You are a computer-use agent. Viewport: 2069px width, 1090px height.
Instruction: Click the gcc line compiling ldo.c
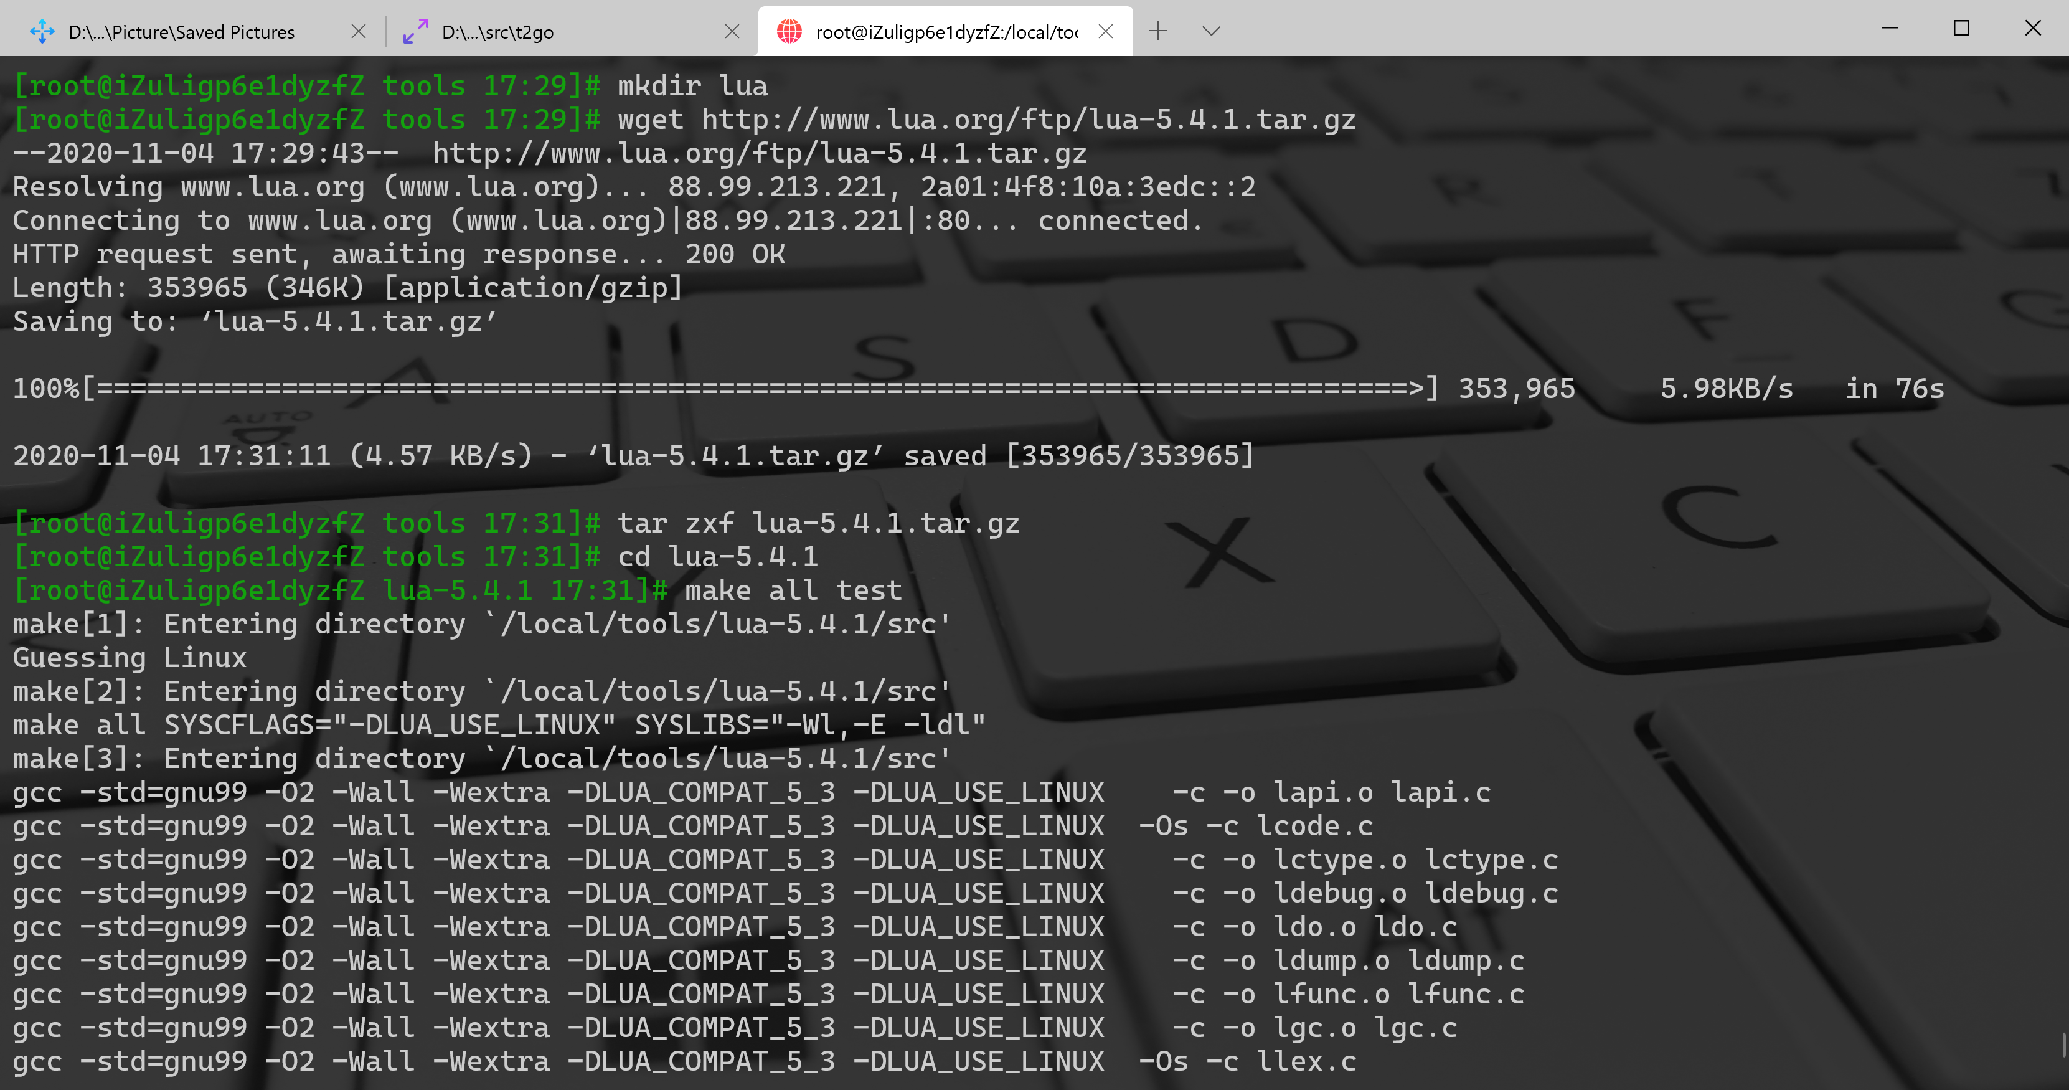point(734,927)
